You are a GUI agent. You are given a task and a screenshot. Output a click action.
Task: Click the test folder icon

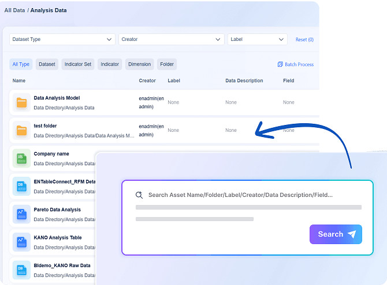[x=22, y=130]
